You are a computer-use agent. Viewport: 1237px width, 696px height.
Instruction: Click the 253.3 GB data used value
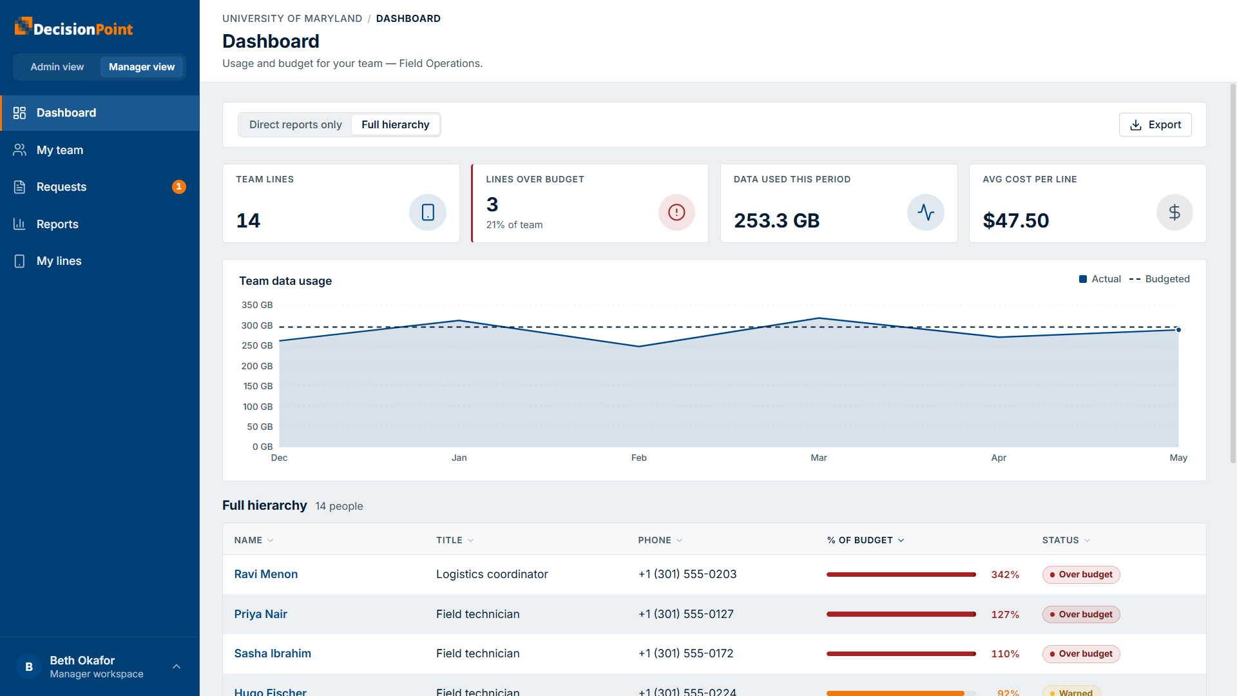pos(777,221)
